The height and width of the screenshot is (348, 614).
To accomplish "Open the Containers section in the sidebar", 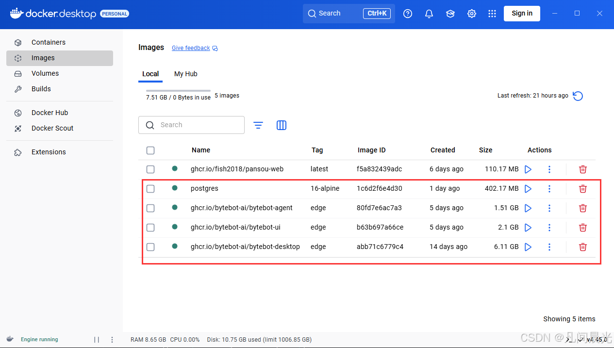I will tap(49, 42).
